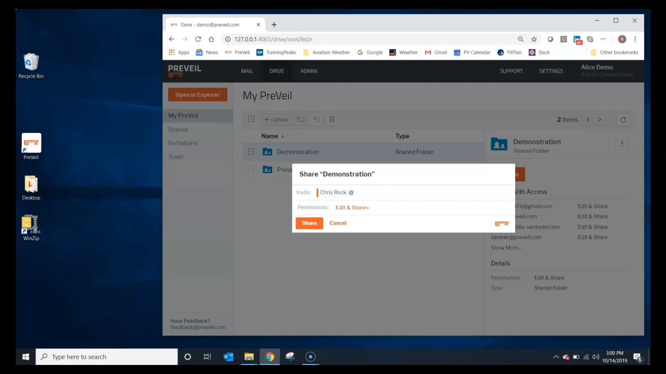Remove Chris Rock from invite field
Image resolution: width=666 pixels, height=374 pixels.
[351, 193]
